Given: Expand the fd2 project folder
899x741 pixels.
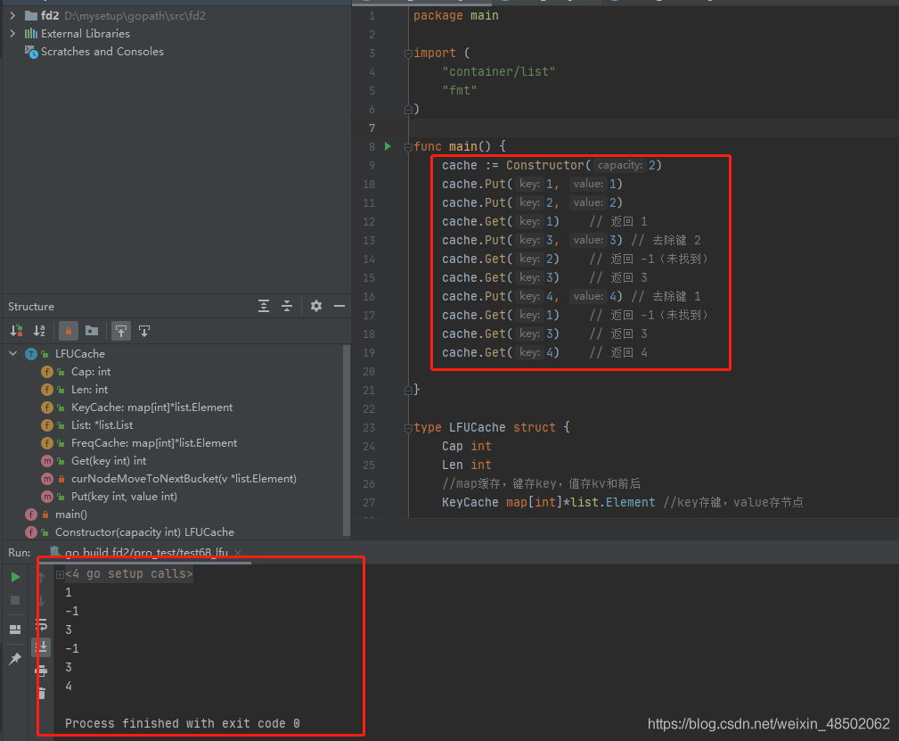Looking at the screenshot, I should pos(12,15).
